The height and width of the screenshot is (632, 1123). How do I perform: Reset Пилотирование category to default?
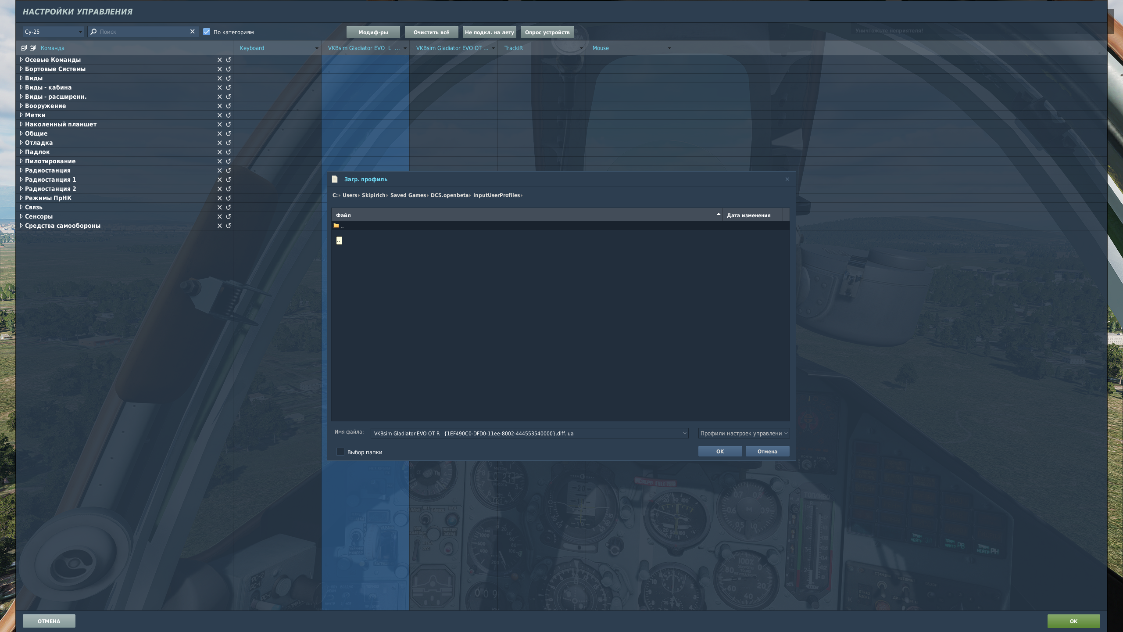228,161
